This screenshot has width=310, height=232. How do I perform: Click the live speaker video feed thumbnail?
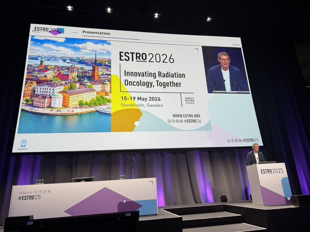coord(226,70)
